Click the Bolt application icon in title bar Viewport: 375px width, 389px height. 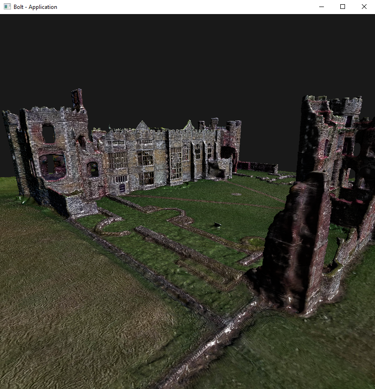pos(7,7)
